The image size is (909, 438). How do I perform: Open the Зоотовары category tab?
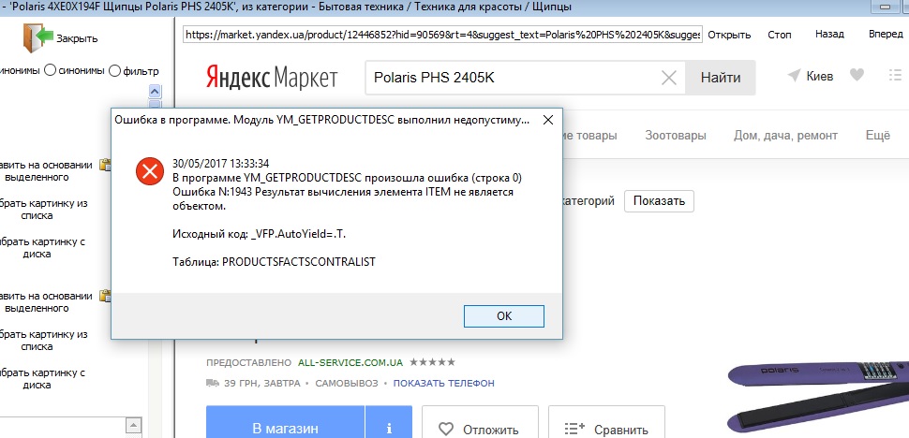point(676,136)
